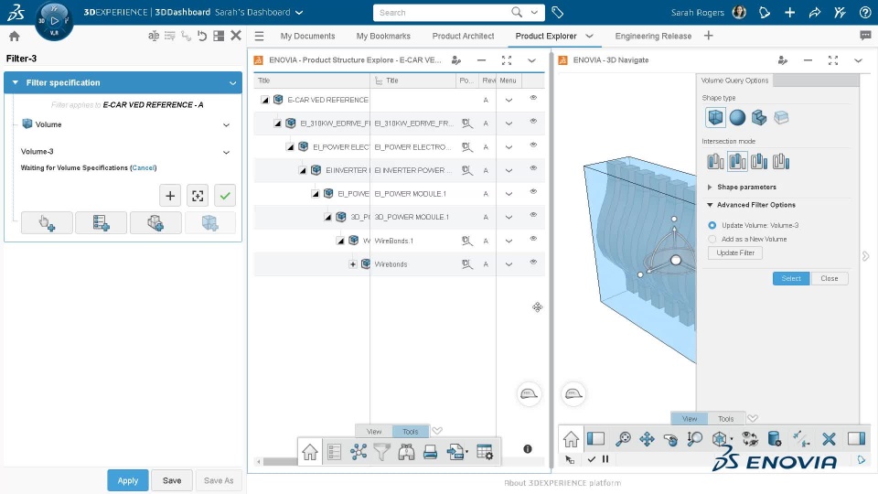Click the undo icon in Filter-3 toolbar
878x494 pixels.
pyautogui.click(x=202, y=36)
